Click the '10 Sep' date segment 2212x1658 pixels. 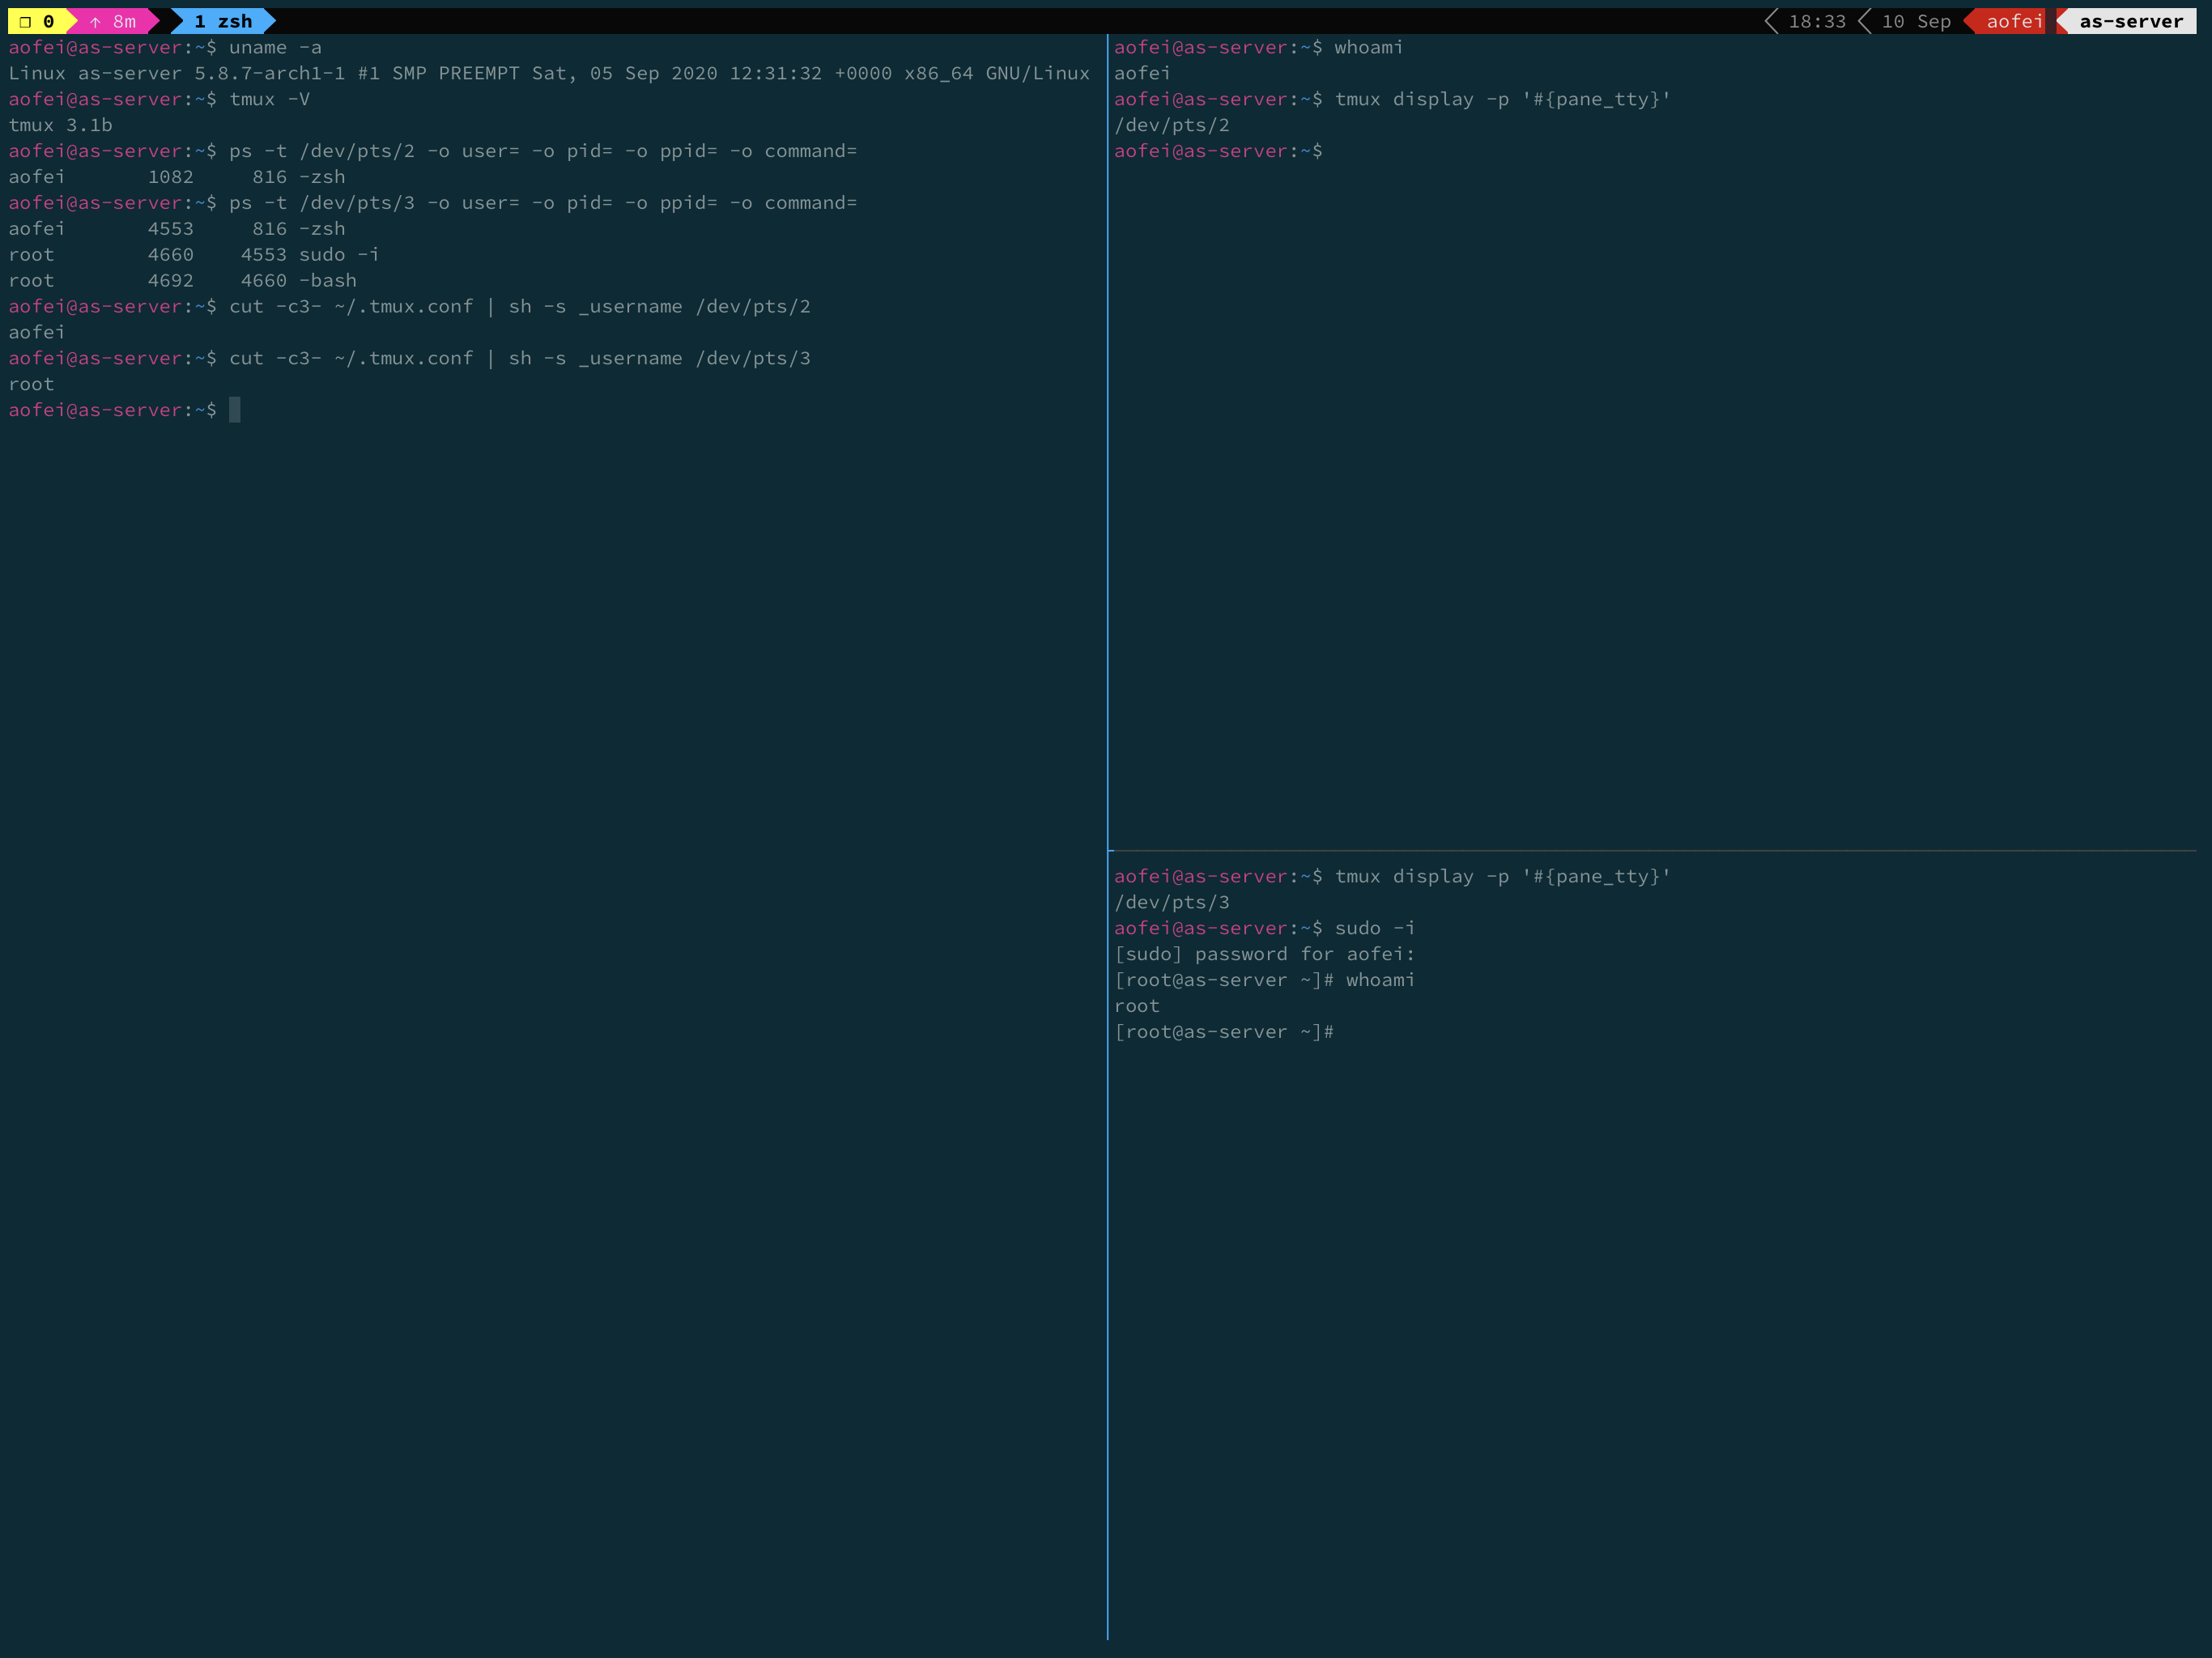1915,21
